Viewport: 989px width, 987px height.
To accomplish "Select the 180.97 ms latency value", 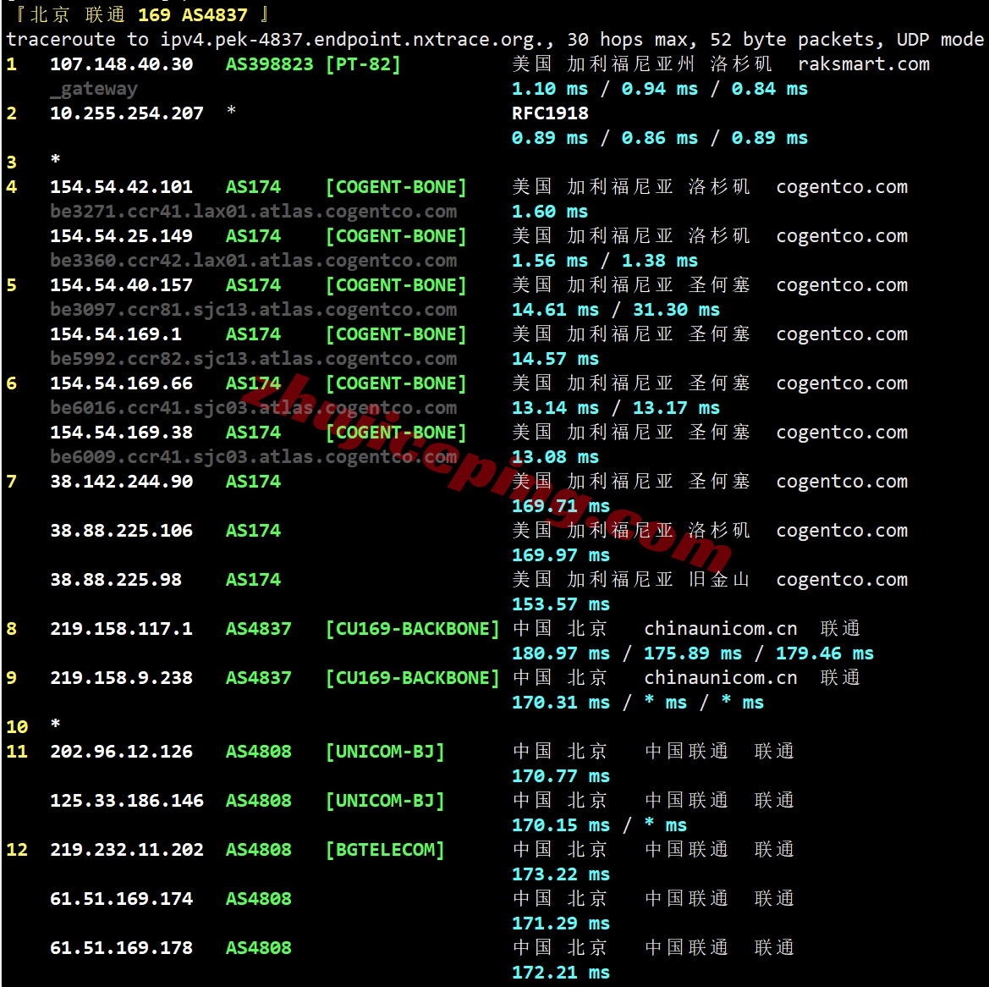I will pyautogui.click(x=561, y=653).
